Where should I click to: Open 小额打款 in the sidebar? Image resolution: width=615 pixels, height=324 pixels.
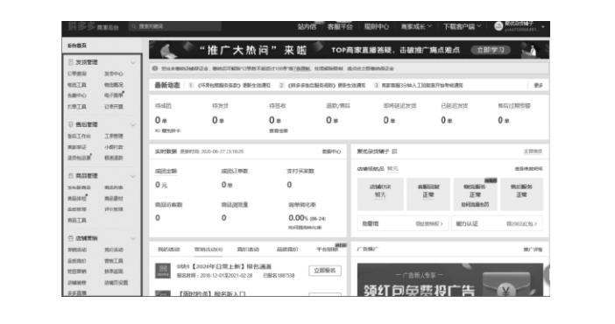click(x=114, y=147)
